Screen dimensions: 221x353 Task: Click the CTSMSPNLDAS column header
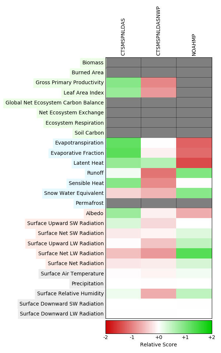pos(123,37)
